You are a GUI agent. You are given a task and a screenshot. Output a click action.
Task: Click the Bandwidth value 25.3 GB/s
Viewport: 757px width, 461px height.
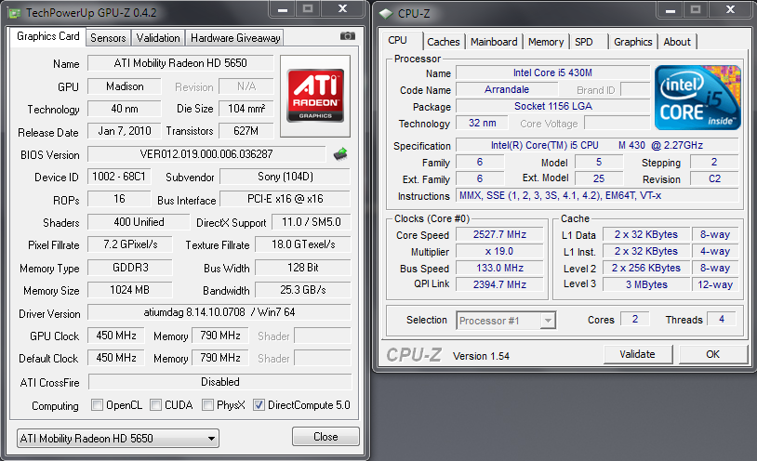click(303, 290)
